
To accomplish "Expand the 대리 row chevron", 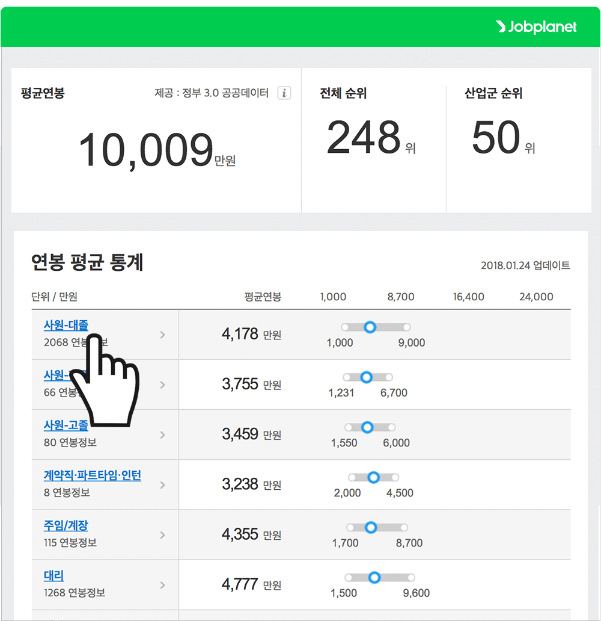I will tap(163, 584).
